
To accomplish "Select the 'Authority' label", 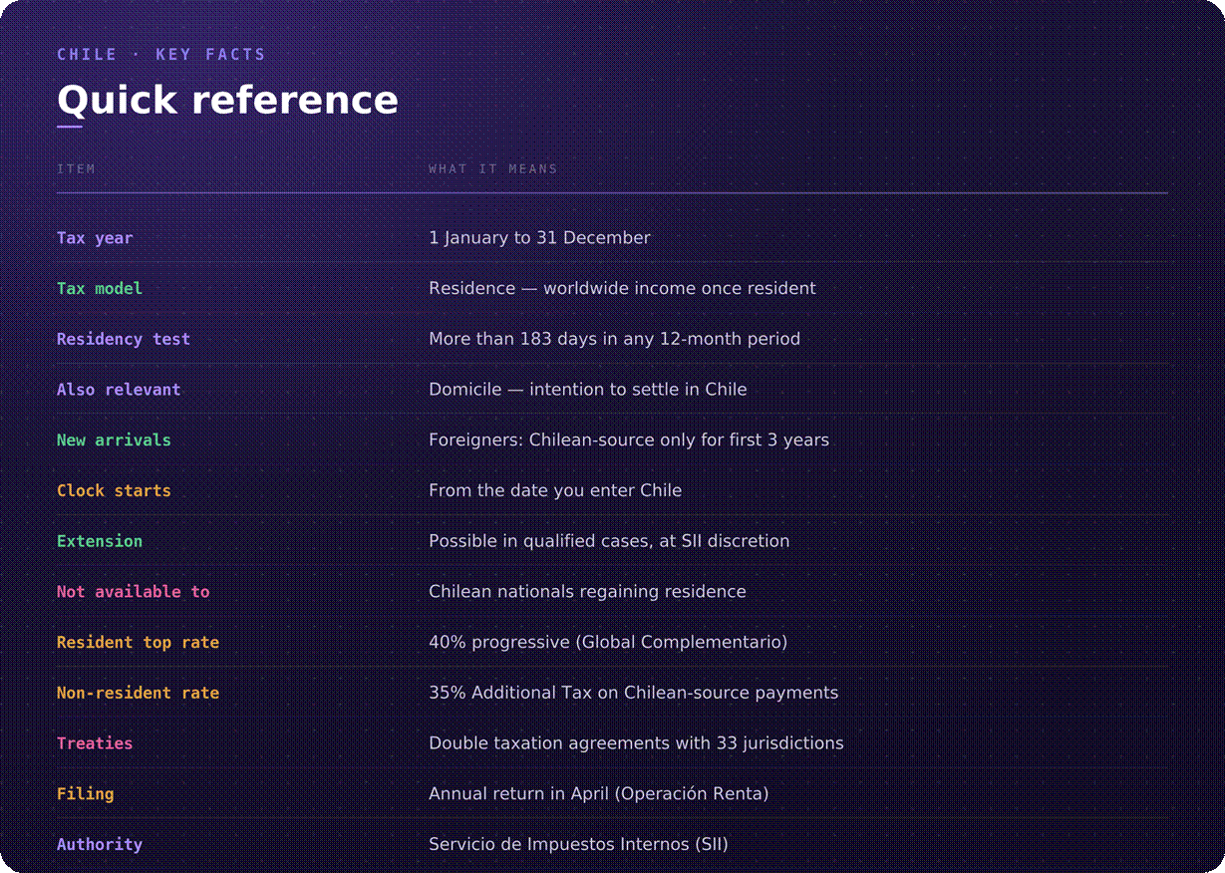I will point(100,844).
